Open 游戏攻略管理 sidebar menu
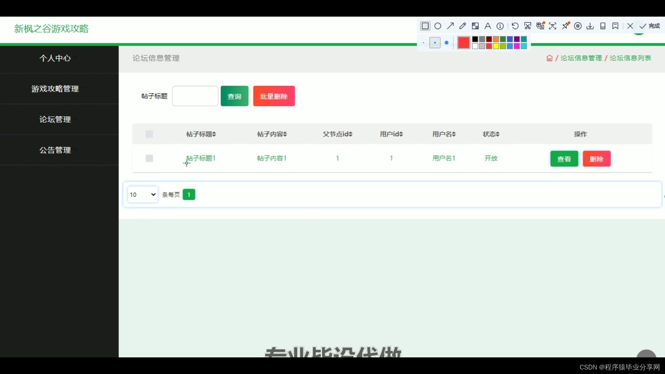Viewport: 665px width, 374px height. click(55, 89)
